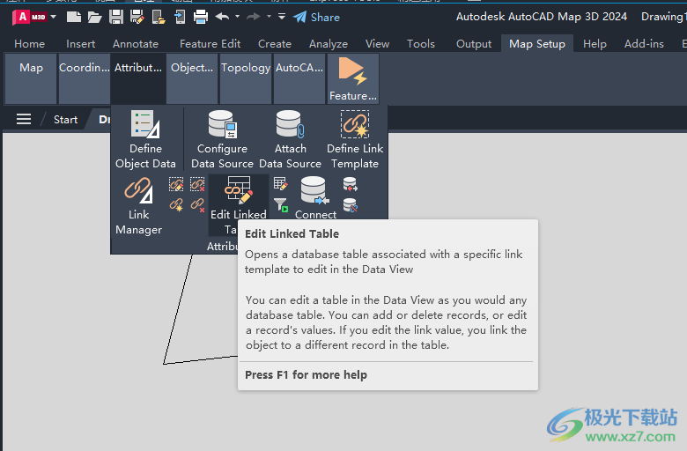The image size is (687, 451).
Task: Select the Map Setup ribbon tab
Action: tap(537, 44)
